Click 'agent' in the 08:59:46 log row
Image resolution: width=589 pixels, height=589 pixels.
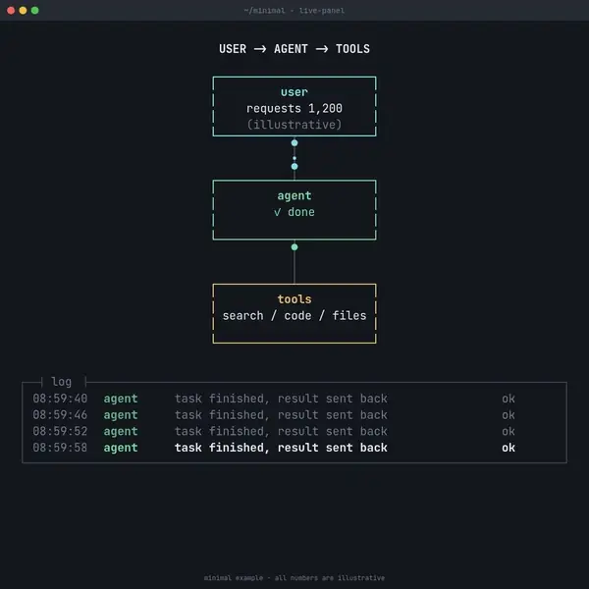(121, 415)
